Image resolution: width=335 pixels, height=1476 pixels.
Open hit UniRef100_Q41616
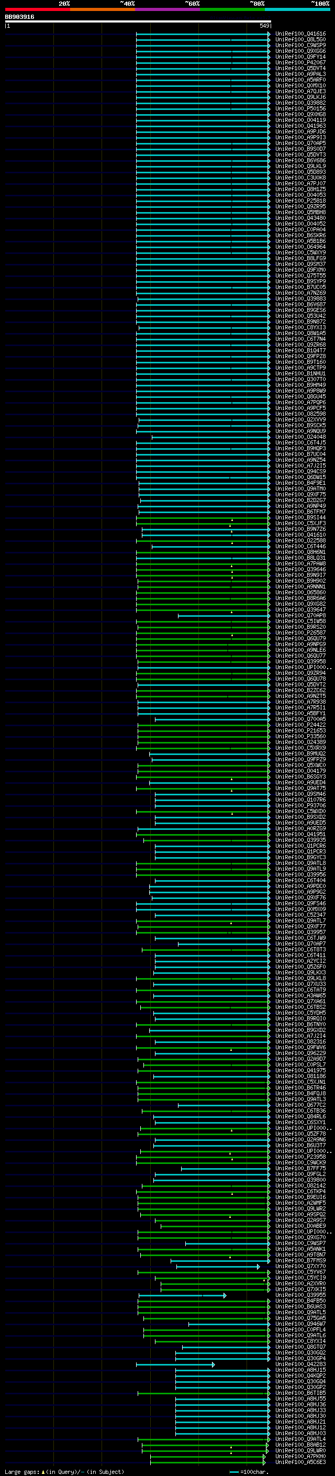pos(300,34)
